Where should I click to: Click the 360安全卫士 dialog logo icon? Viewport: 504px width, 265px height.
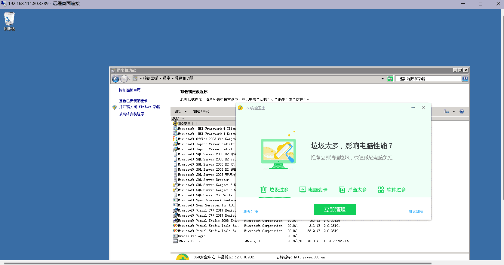click(x=240, y=108)
